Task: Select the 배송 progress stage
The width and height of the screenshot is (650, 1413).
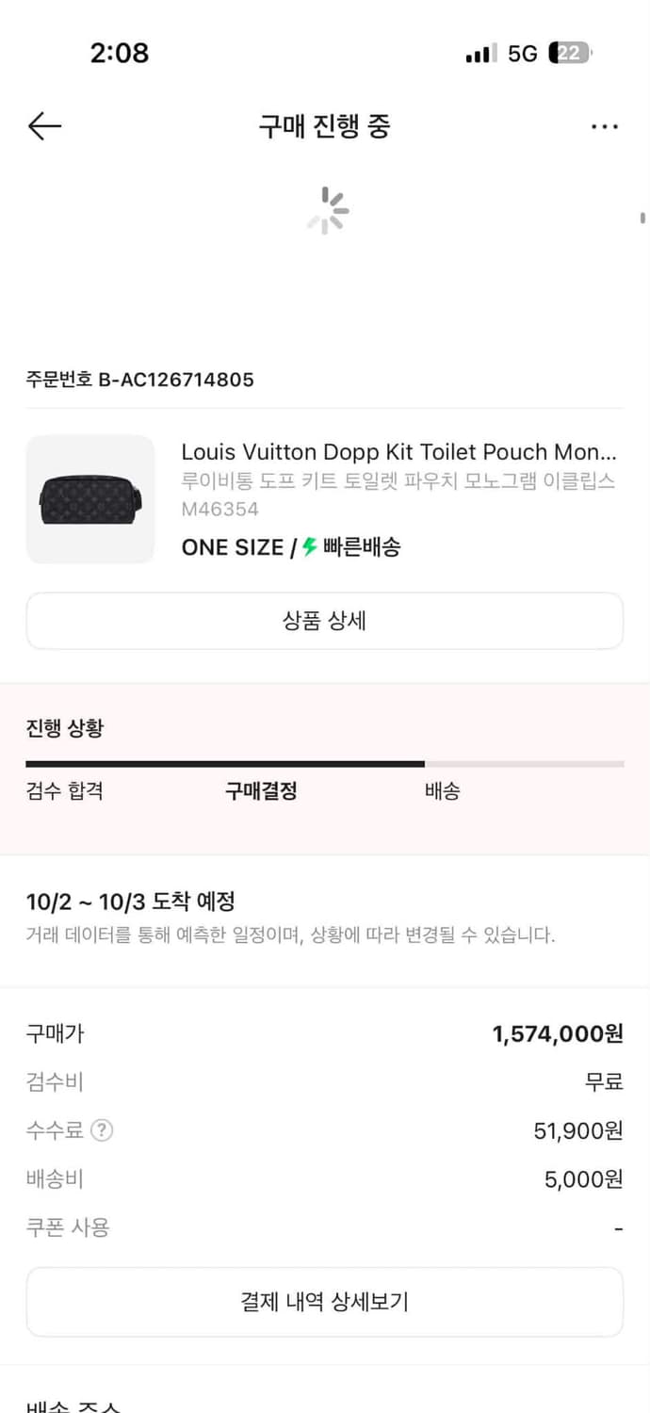Action: click(443, 791)
